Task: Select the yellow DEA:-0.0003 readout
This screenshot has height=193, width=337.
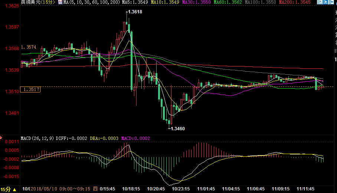Action: 104,138
